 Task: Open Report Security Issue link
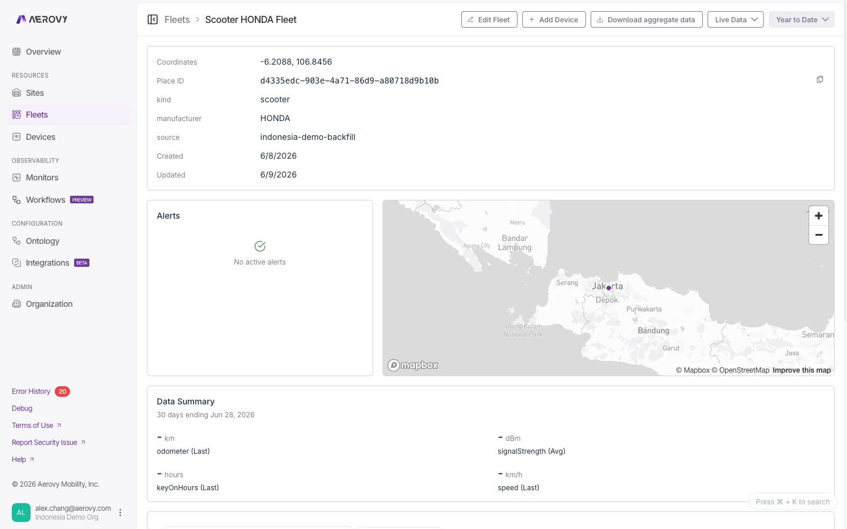(x=49, y=443)
